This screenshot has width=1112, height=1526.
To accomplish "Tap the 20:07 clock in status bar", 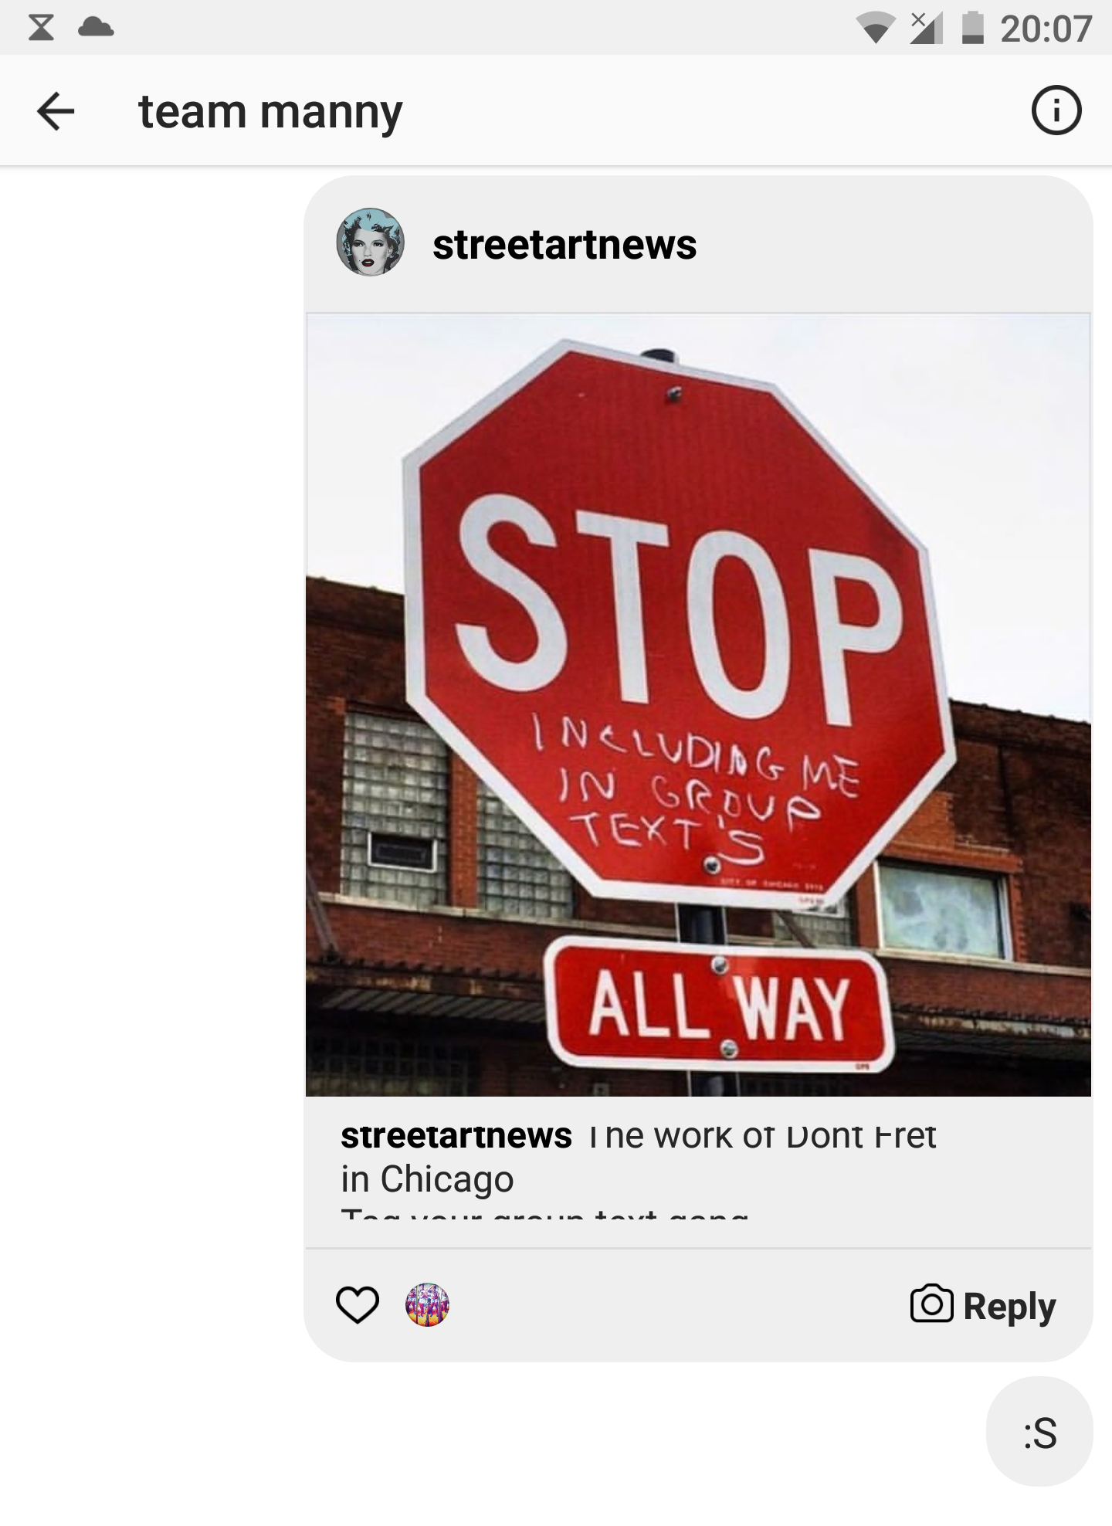I will tap(1046, 29).
